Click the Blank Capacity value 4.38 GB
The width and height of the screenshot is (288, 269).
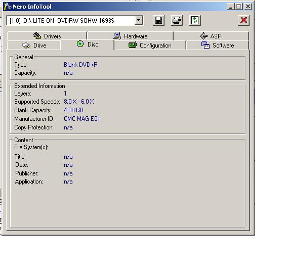click(x=73, y=110)
